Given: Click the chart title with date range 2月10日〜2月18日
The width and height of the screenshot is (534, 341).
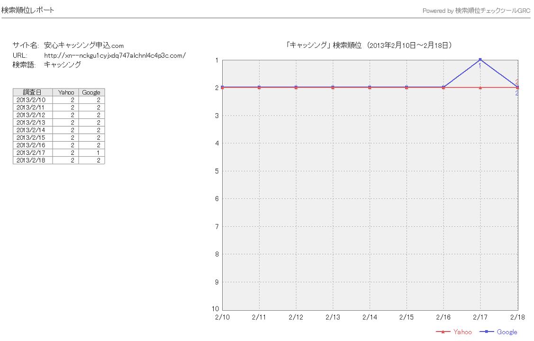Looking at the screenshot, I should 369,45.
